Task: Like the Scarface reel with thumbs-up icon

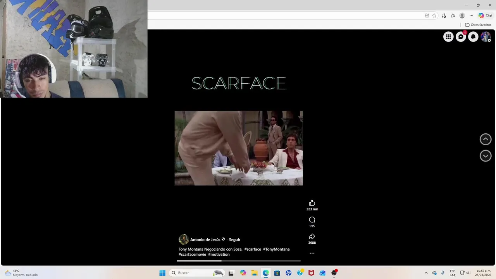Action: (312, 203)
